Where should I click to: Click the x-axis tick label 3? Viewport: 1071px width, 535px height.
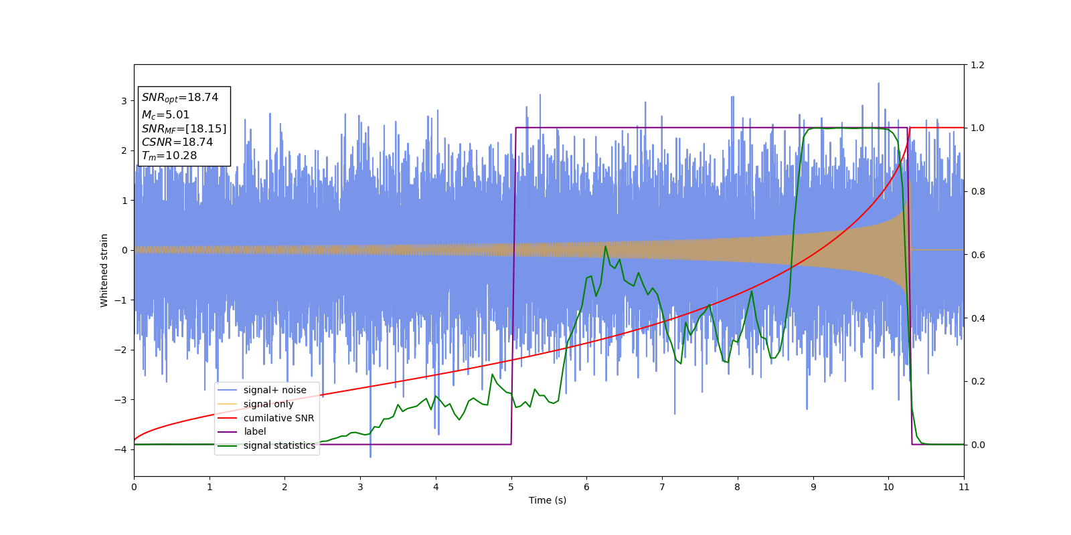360,487
